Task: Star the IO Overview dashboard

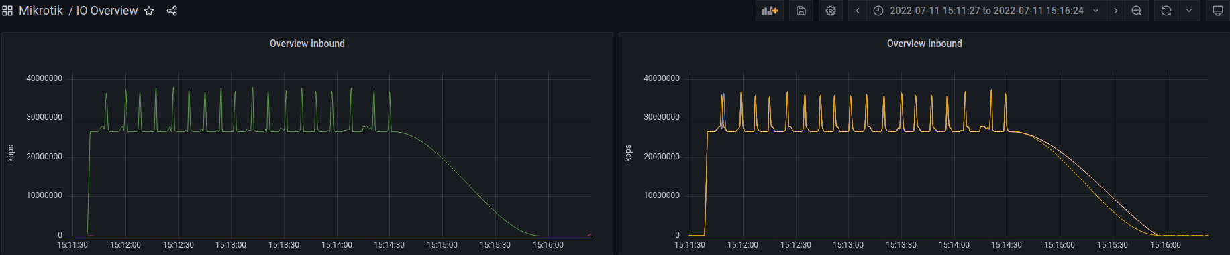Action: click(149, 11)
